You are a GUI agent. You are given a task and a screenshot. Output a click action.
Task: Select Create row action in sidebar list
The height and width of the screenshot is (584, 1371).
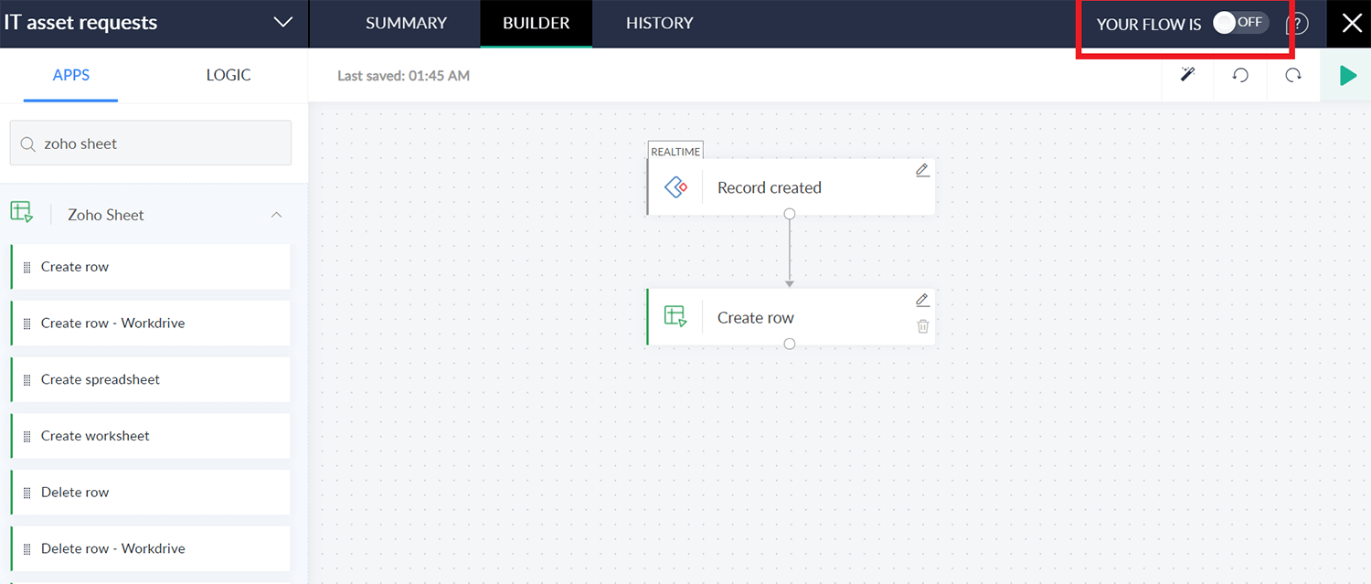151,267
